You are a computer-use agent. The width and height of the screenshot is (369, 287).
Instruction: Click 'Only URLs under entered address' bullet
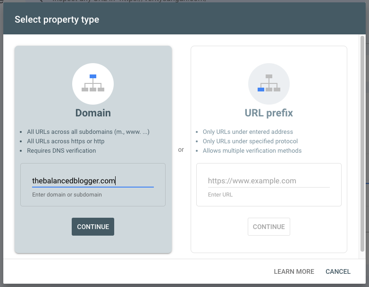point(248,132)
